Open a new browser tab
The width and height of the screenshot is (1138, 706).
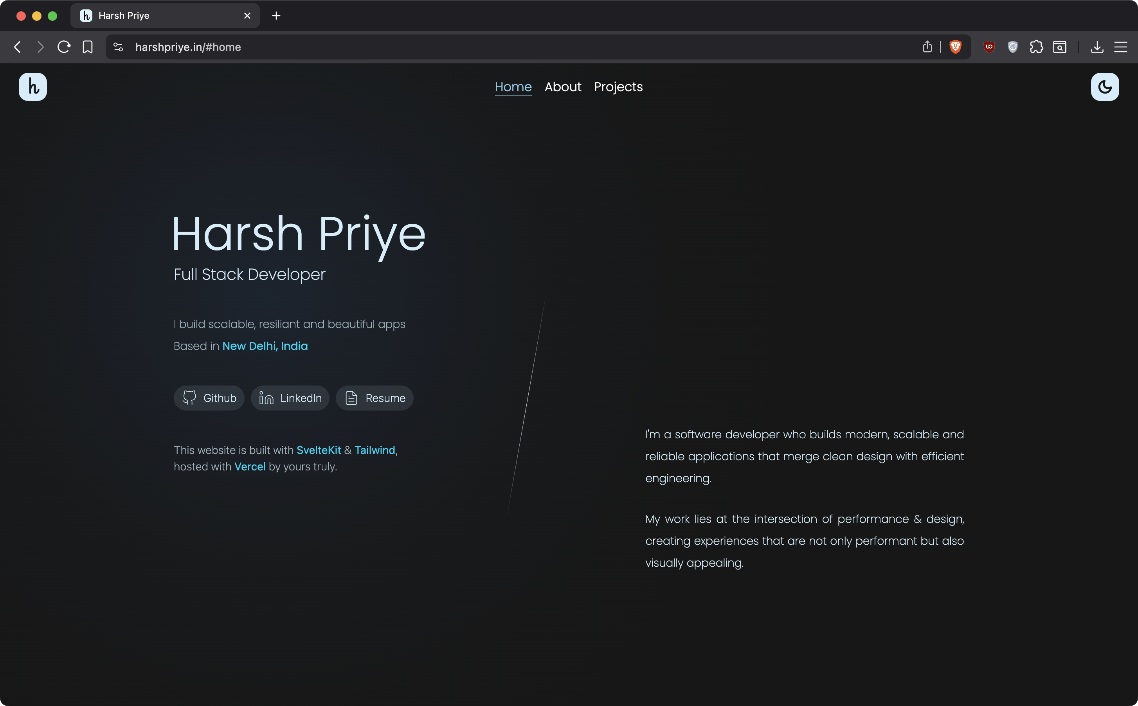[276, 16]
